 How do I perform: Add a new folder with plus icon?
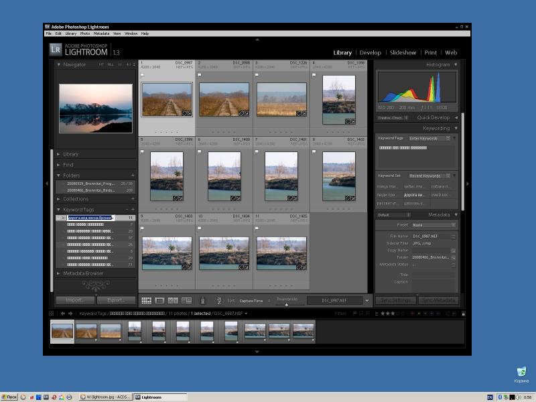point(133,176)
